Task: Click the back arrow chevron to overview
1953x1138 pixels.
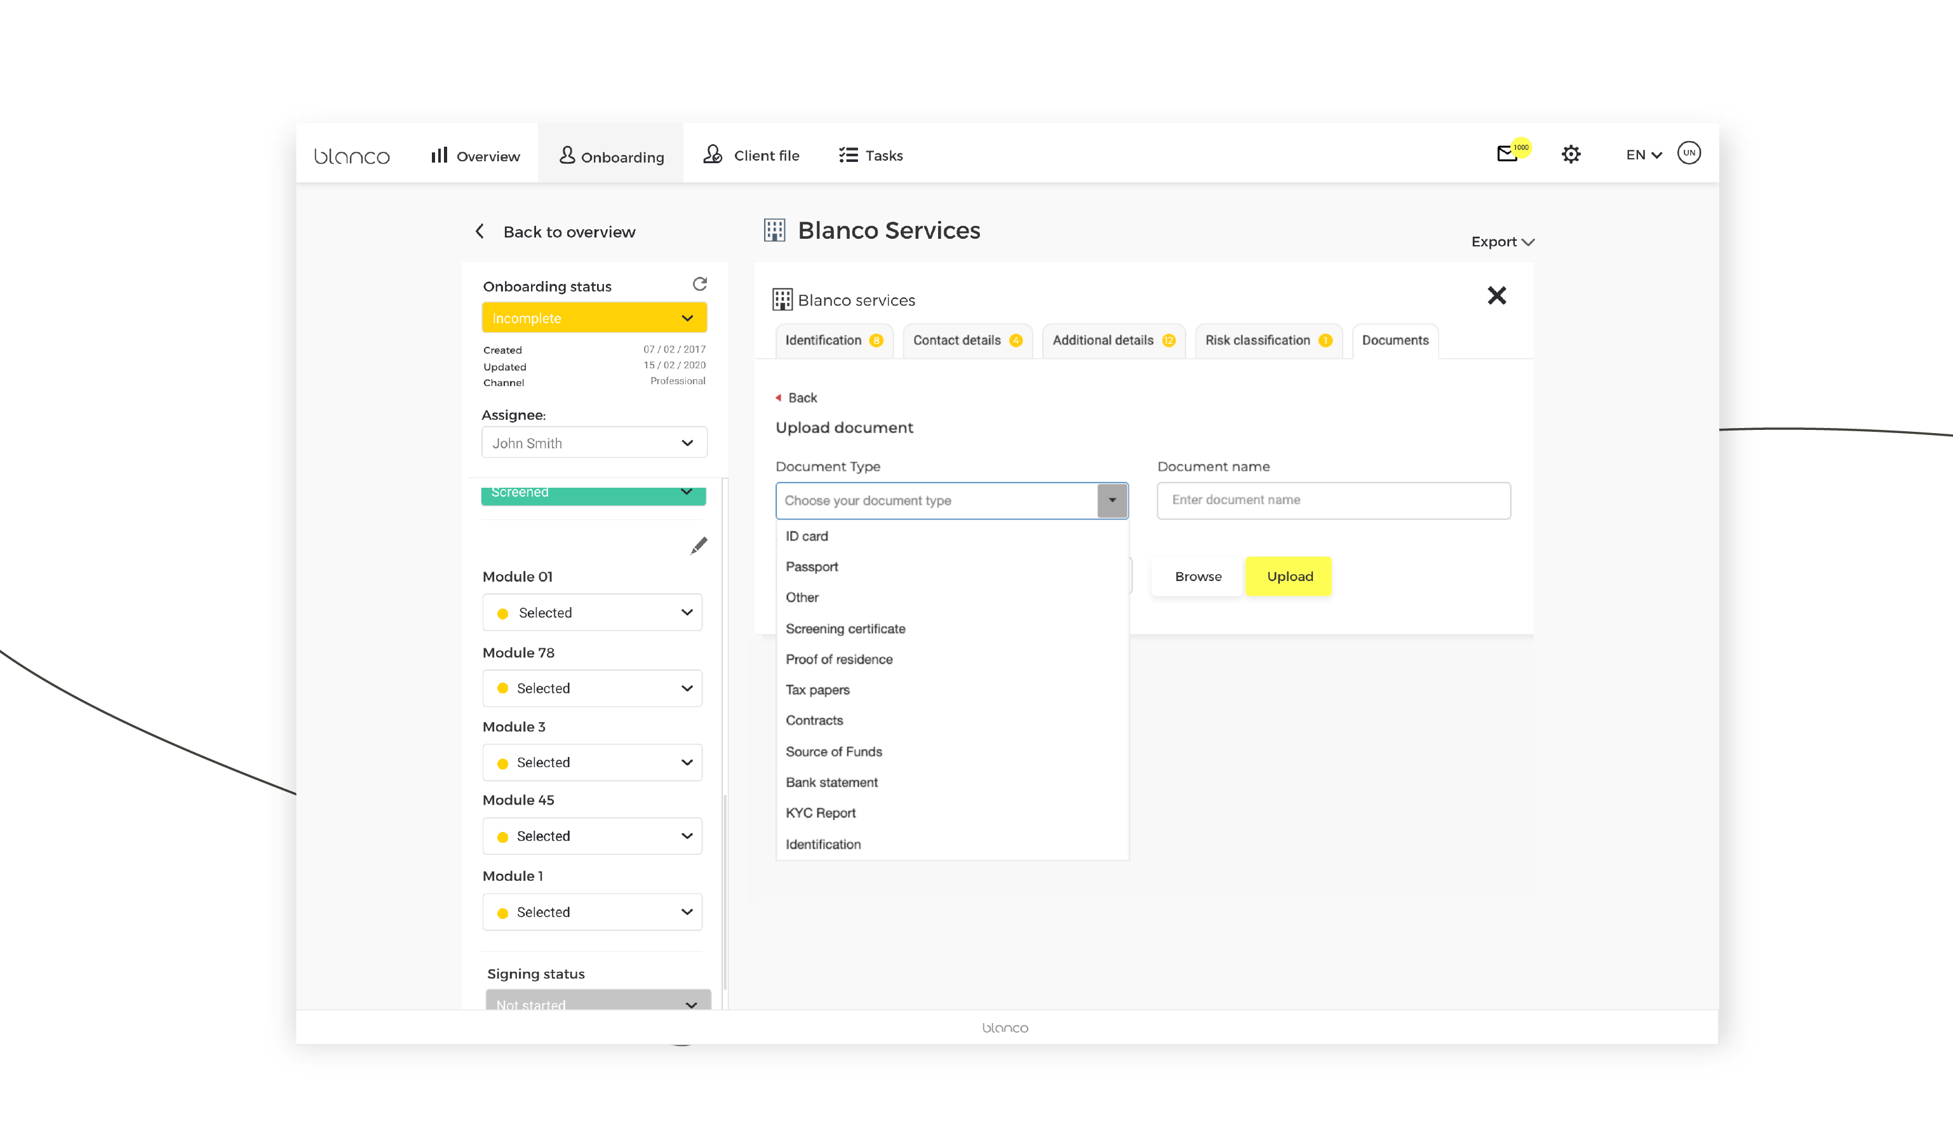Action: coord(480,232)
